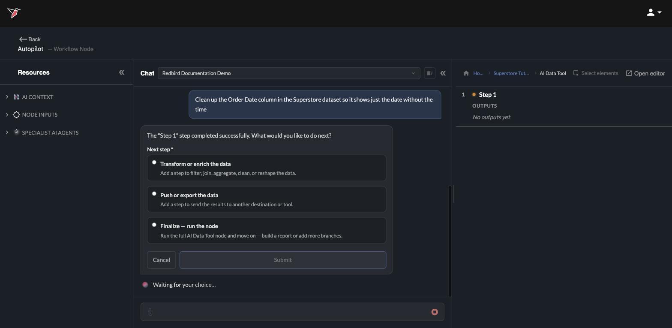Click the Autopilot title
This screenshot has height=328, width=672.
click(x=30, y=49)
